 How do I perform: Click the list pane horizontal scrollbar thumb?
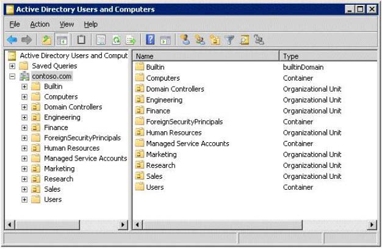point(223,225)
